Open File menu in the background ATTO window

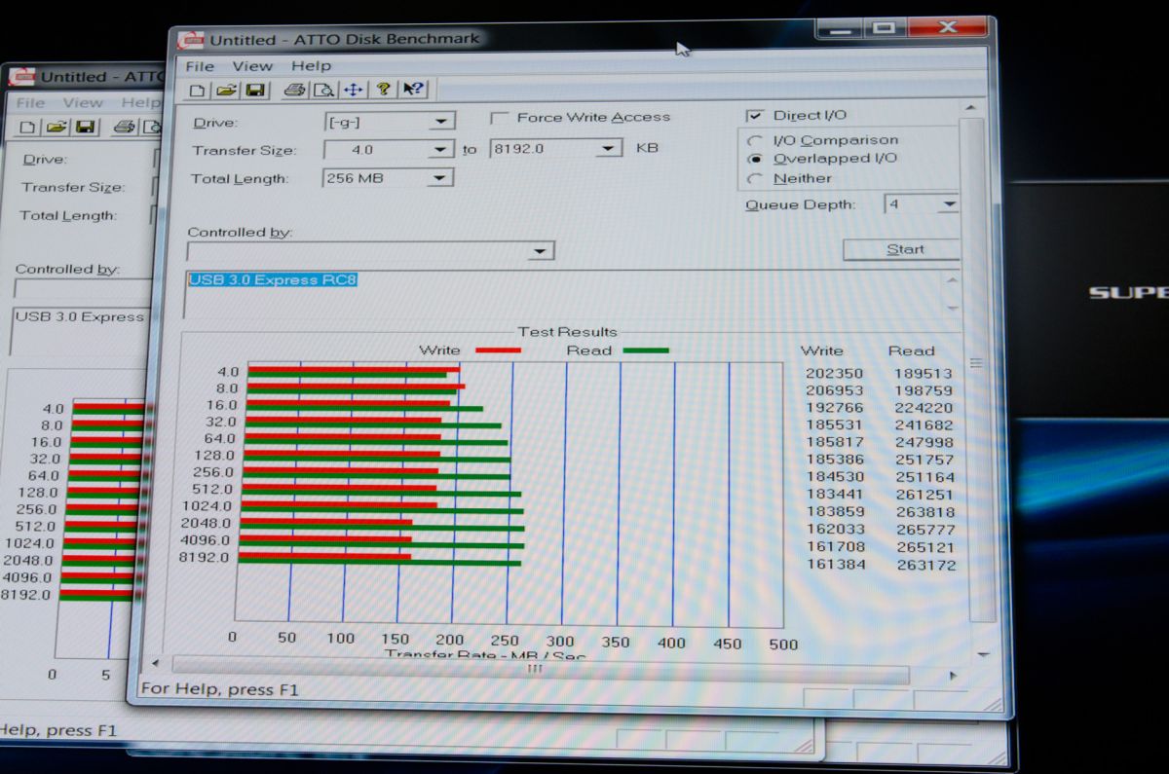tap(30, 103)
